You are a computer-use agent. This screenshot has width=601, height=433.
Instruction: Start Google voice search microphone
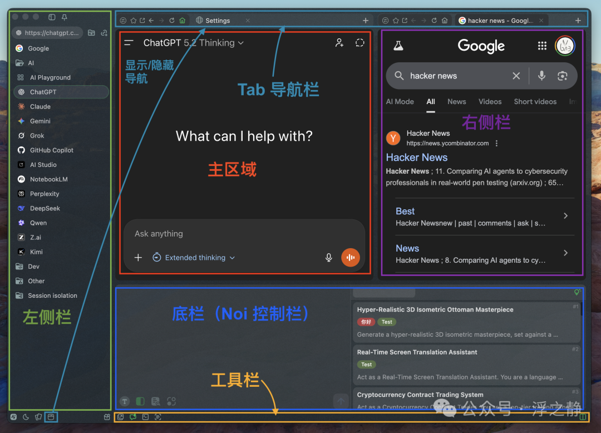(x=541, y=76)
